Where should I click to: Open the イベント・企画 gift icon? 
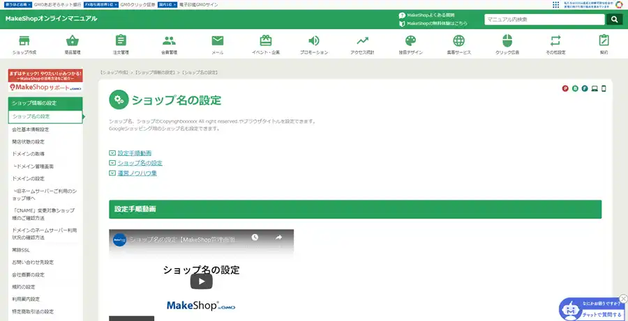tap(266, 41)
